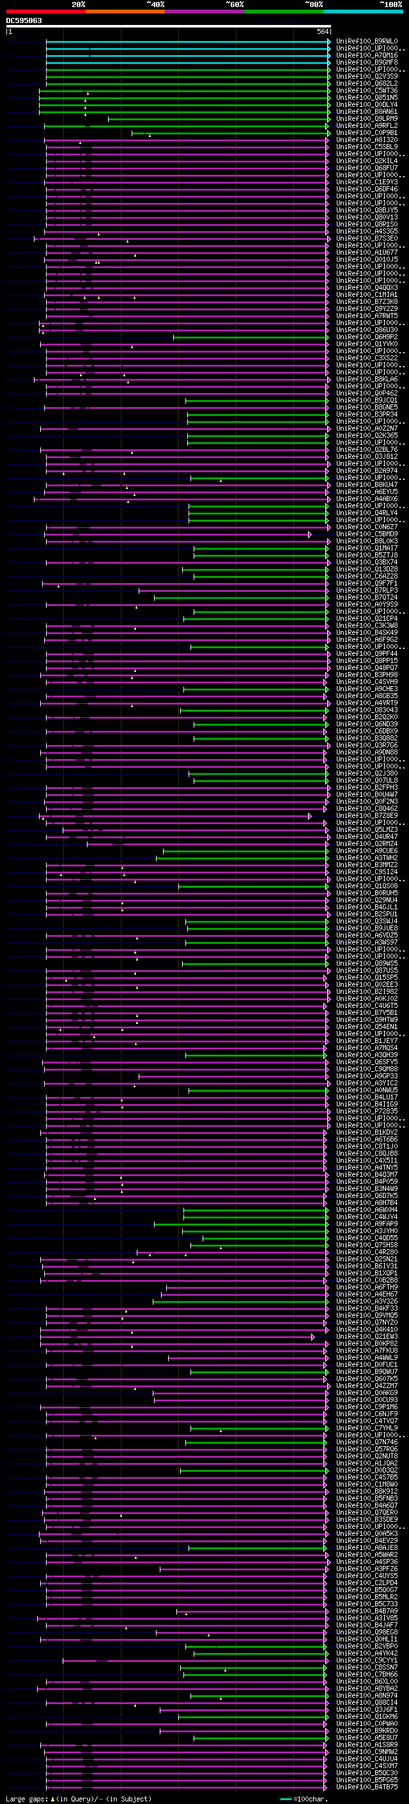
Task: Open hit UniRef100_A7QM16
Action: 367,55
